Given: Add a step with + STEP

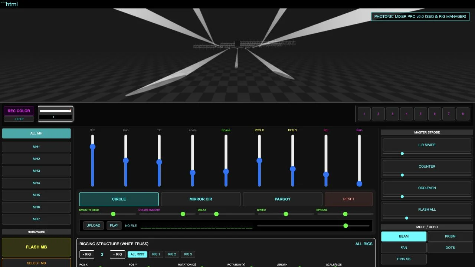Looking at the screenshot, I should coord(19,119).
